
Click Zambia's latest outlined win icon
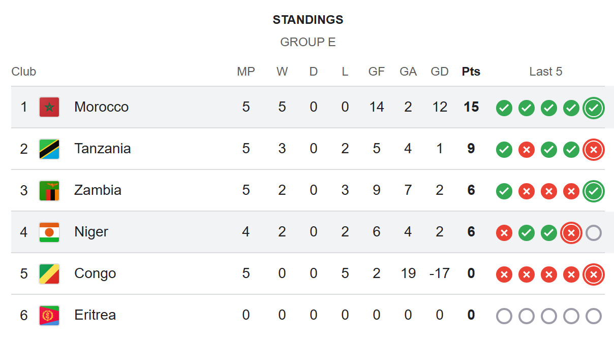click(x=594, y=191)
